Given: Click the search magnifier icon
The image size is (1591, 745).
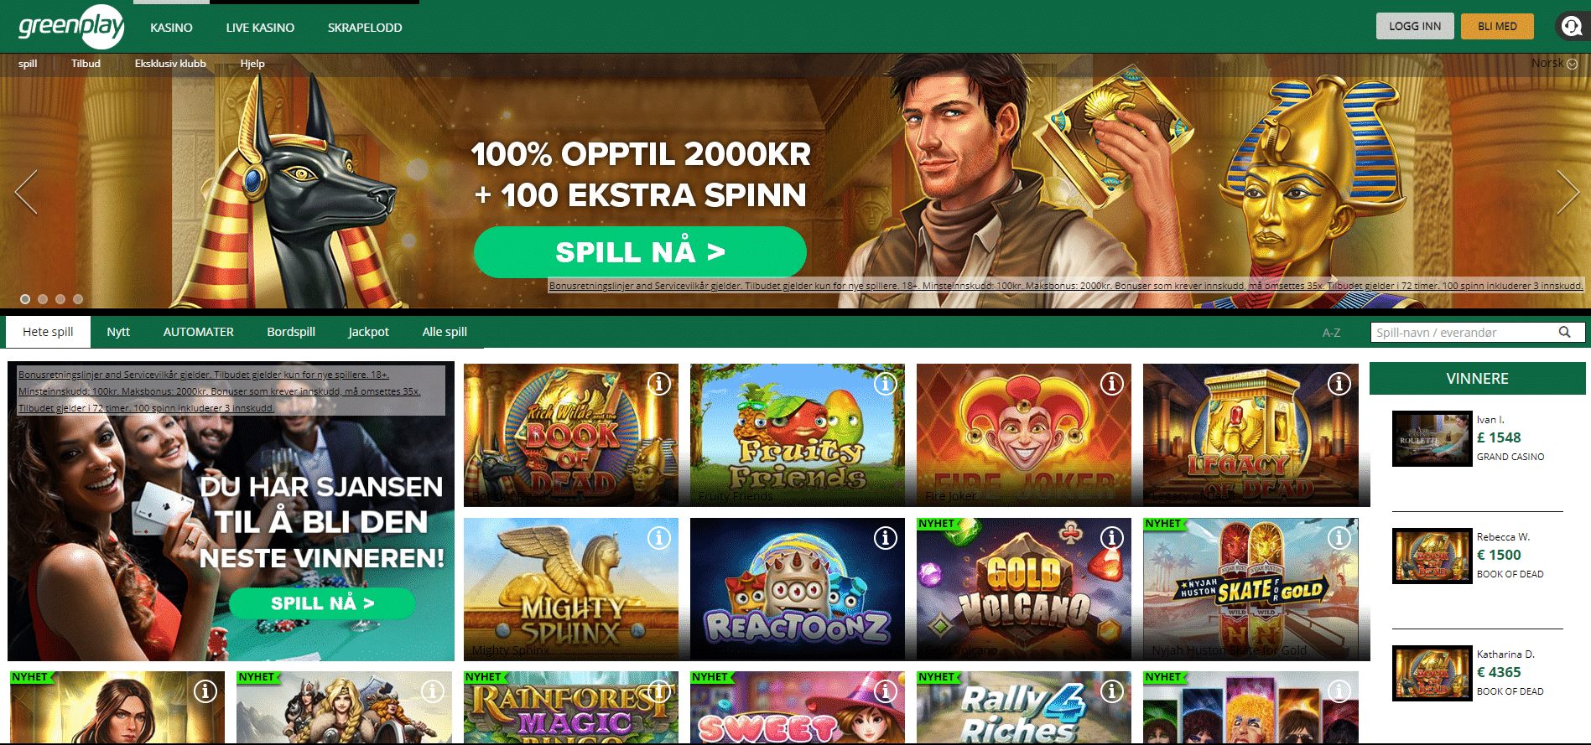Looking at the screenshot, I should click(1564, 332).
